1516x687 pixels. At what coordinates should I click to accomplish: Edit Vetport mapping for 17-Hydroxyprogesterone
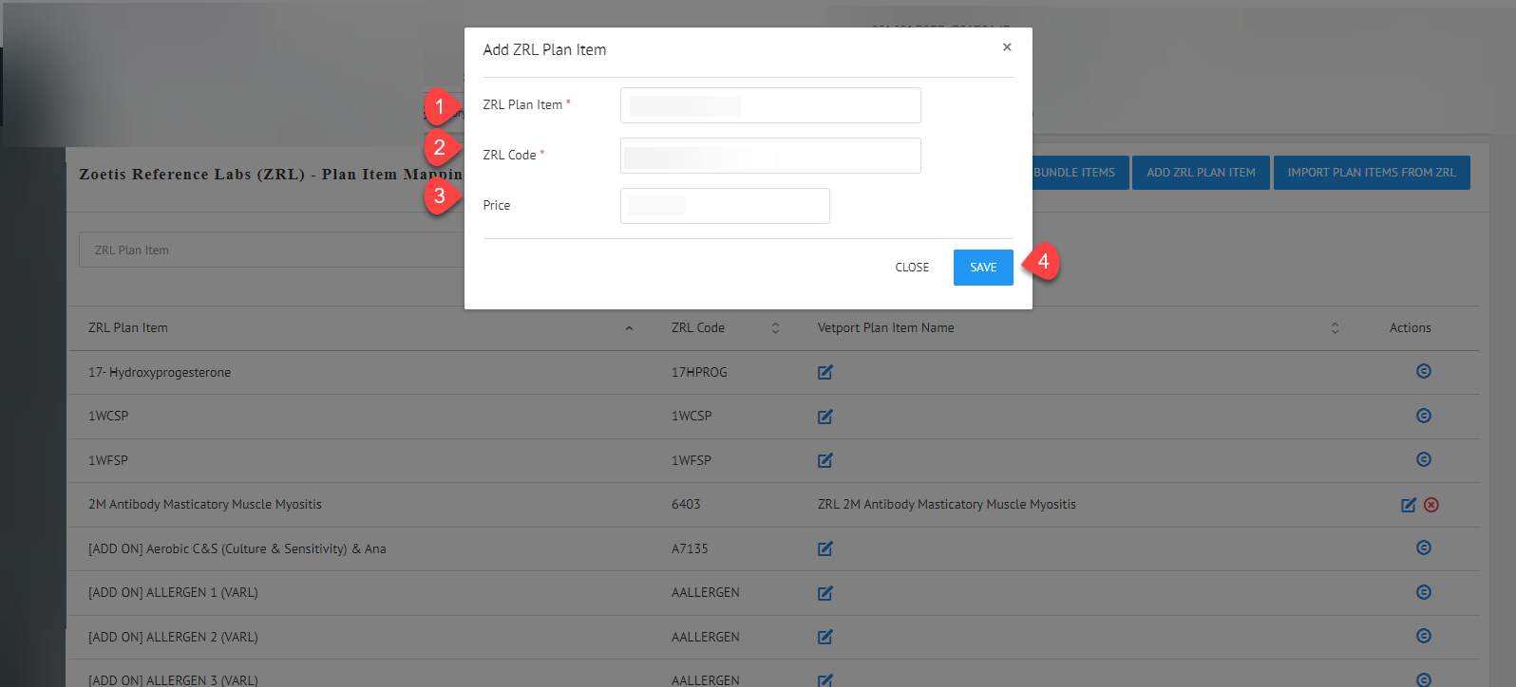tap(825, 372)
